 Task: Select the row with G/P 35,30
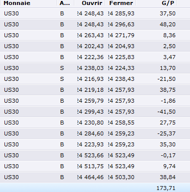(x=95, y=144)
